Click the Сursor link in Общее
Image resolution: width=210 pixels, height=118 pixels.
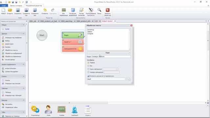coord(7,29)
